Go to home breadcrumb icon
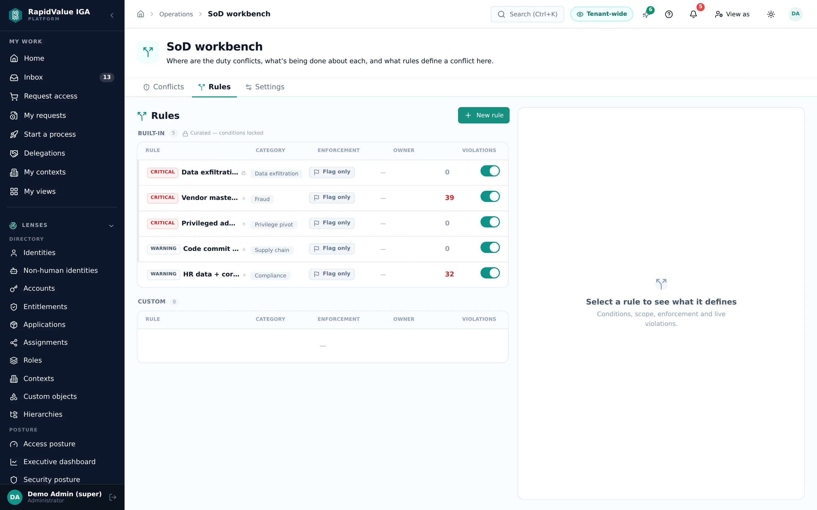Image resolution: width=817 pixels, height=510 pixels. coord(141,14)
